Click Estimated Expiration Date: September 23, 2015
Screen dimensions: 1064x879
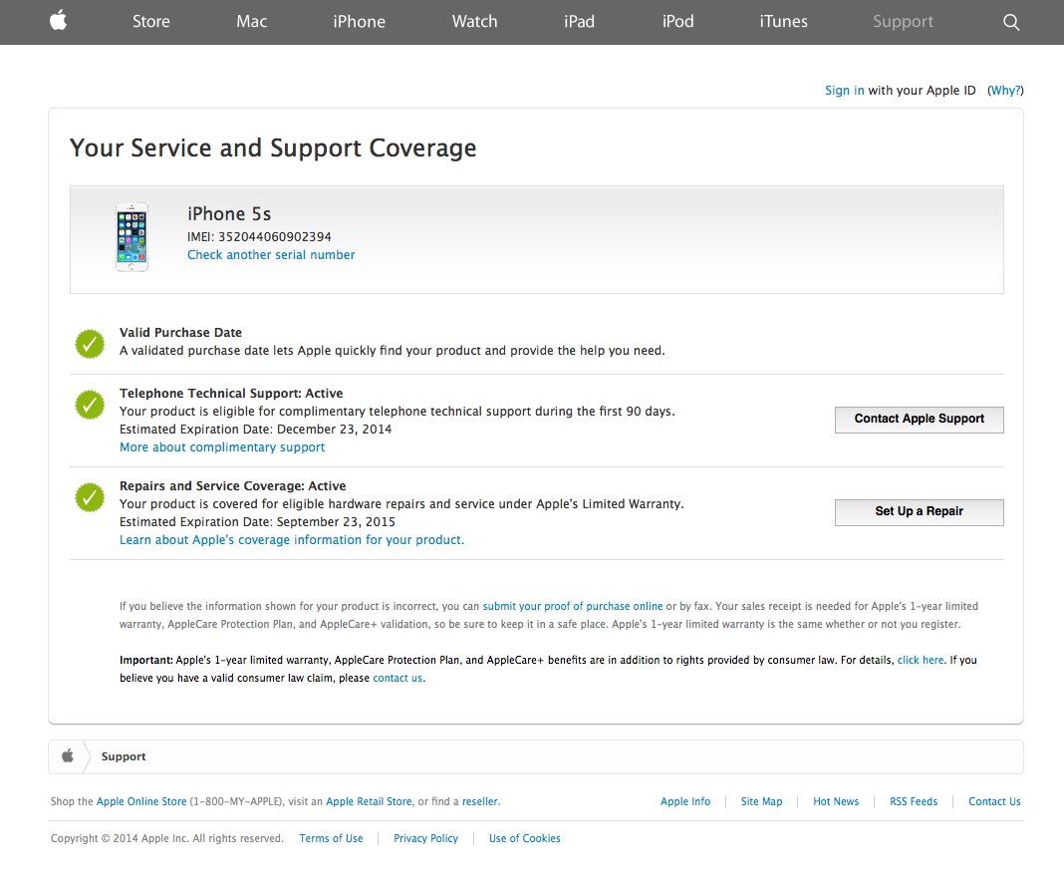pos(257,522)
